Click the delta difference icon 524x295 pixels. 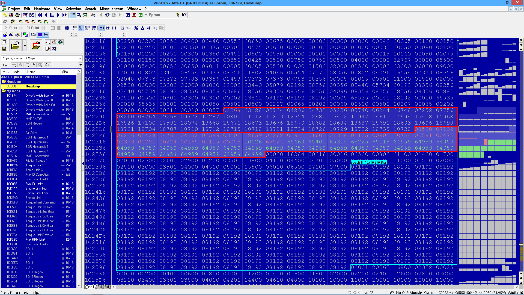(x=142, y=28)
